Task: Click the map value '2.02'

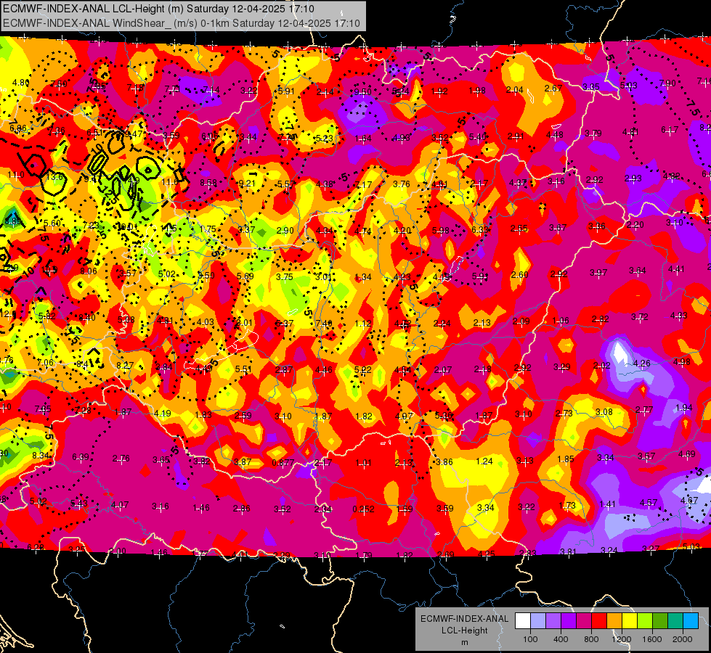Action: click(x=602, y=365)
